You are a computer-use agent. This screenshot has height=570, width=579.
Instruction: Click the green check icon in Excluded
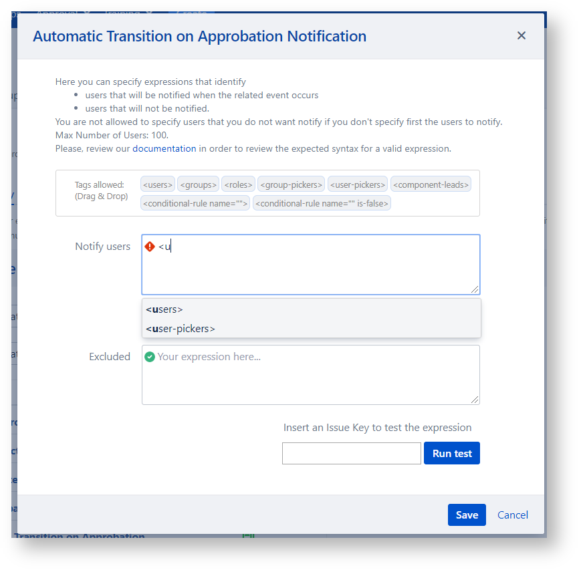click(x=150, y=357)
